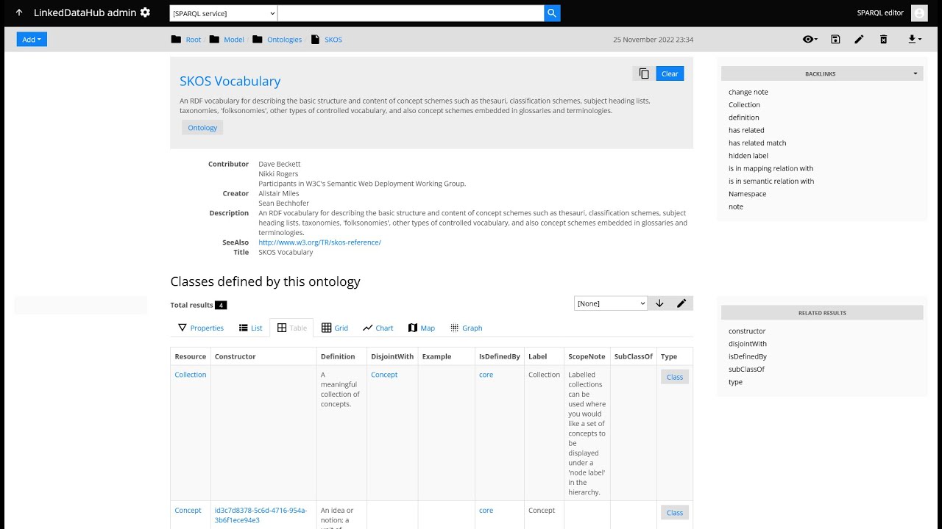Click the pencil edit query button beside sort
Screen dimensions: 942x529
(681, 303)
